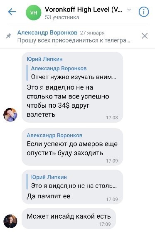The height and width of the screenshot is (232, 155).
Task: Click sender name Александр Воронков in second bubble
Action: [54, 135]
